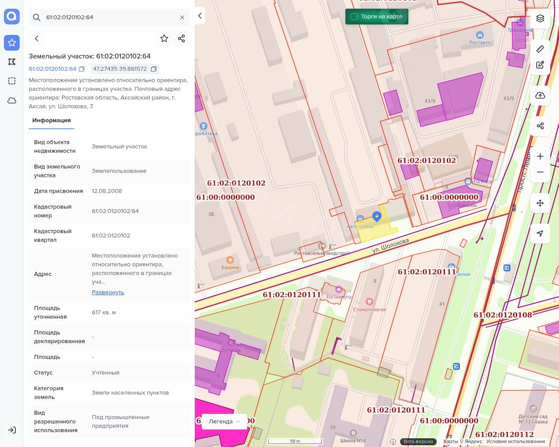Copy coordinates 47.27435 39.861572
Viewport: 559px width, 447px height.
click(x=154, y=69)
